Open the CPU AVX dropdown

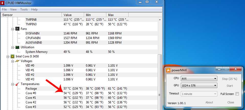coord(199,79)
